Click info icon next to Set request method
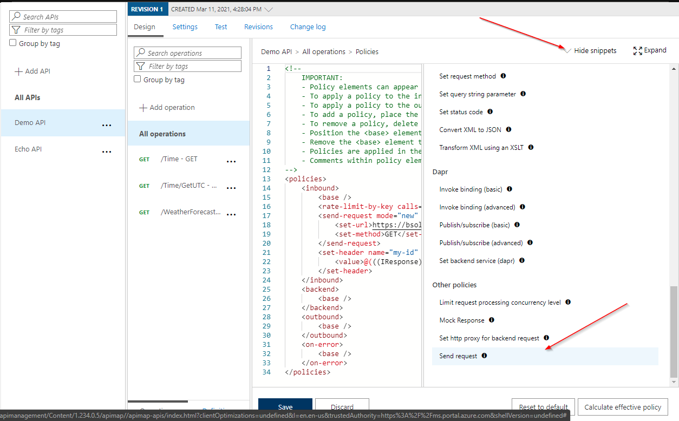Image resolution: width=679 pixels, height=421 pixels. pos(503,76)
